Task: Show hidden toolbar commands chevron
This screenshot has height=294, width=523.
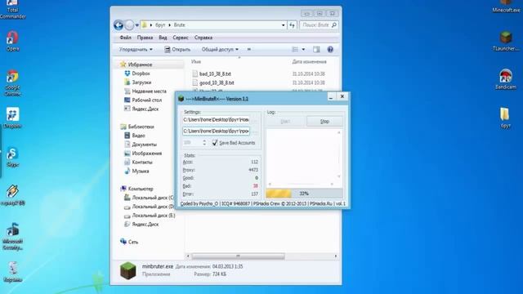Action: pos(248,49)
